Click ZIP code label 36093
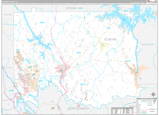Viewport: 159px width, 115px height. tap(82, 84)
